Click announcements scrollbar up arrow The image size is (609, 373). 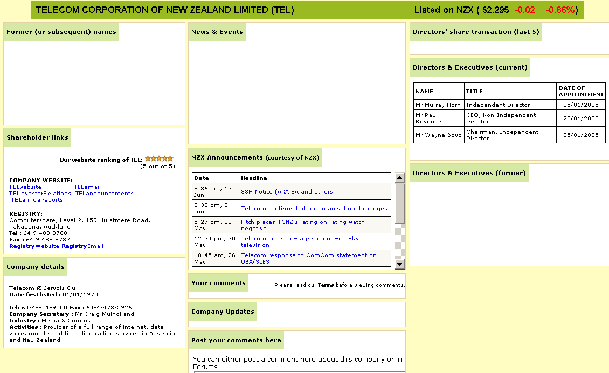400,178
